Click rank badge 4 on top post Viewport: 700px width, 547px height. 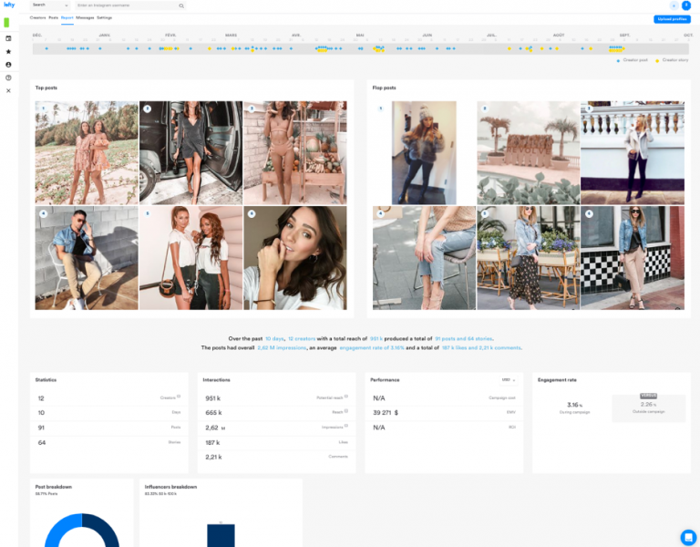(x=44, y=213)
